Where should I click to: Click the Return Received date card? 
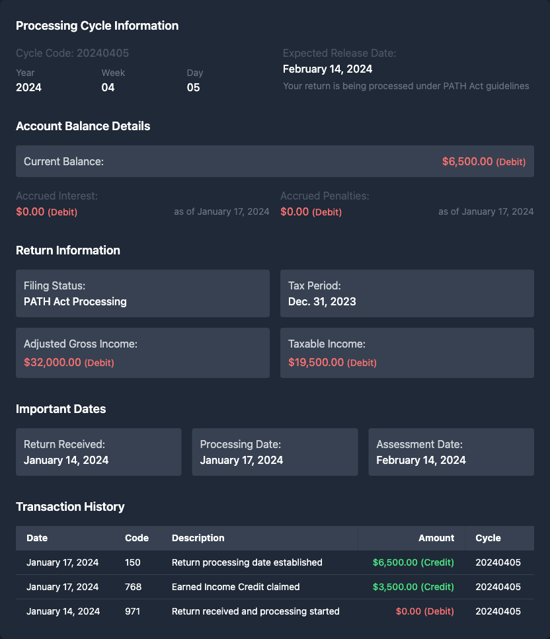pyautogui.click(x=98, y=452)
